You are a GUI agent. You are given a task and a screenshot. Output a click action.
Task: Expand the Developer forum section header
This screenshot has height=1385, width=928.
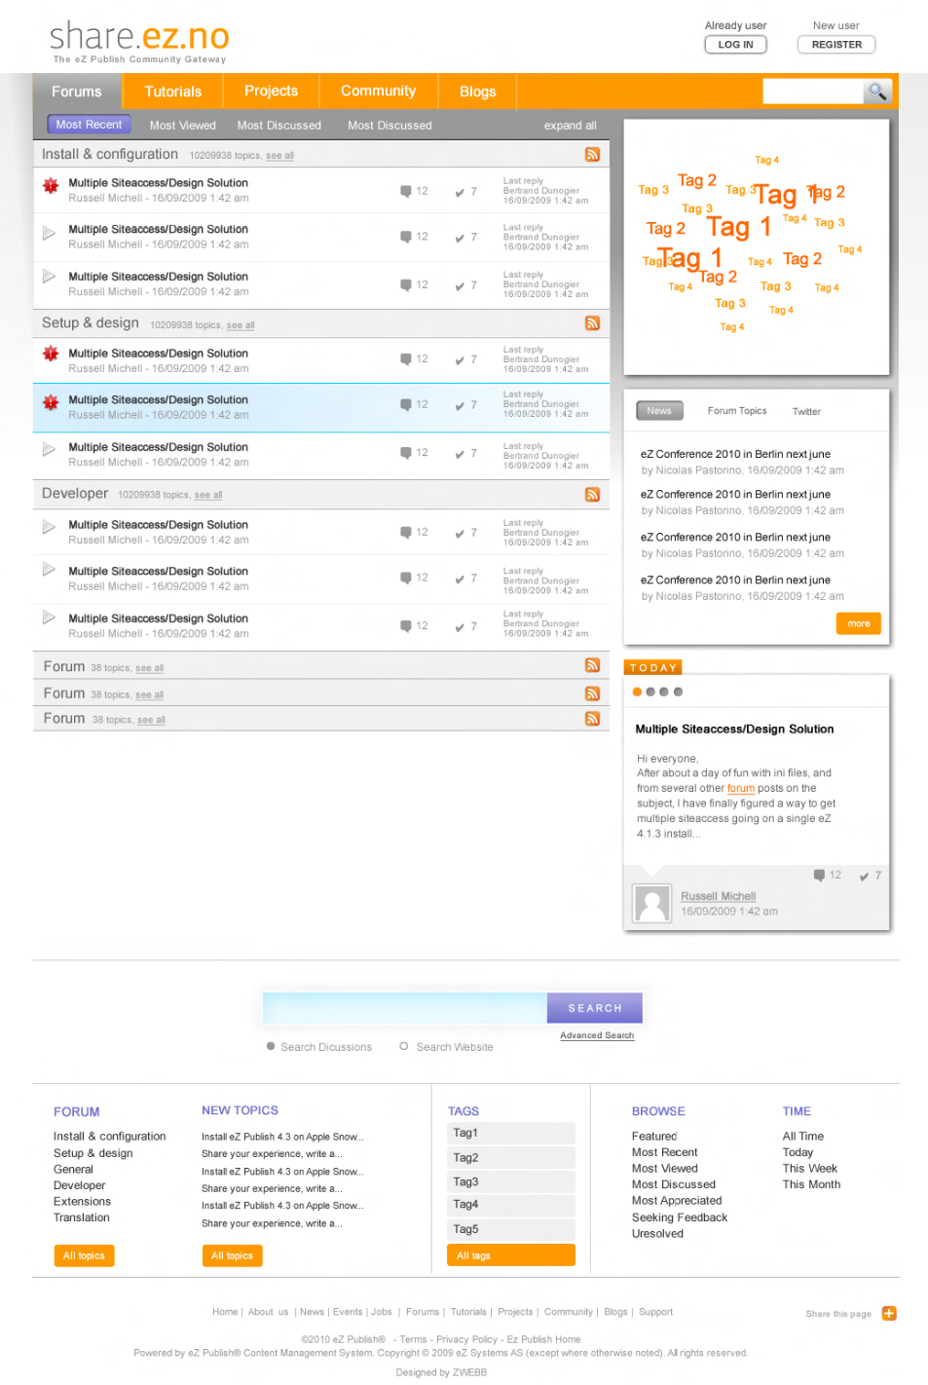[x=75, y=494]
